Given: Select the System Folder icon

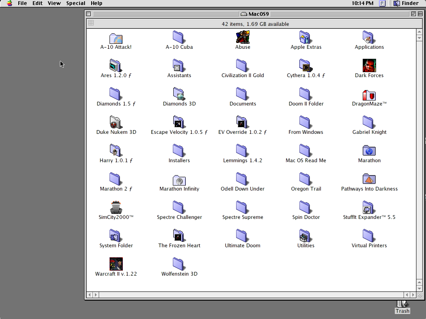Looking at the screenshot, I should (115, 236).
